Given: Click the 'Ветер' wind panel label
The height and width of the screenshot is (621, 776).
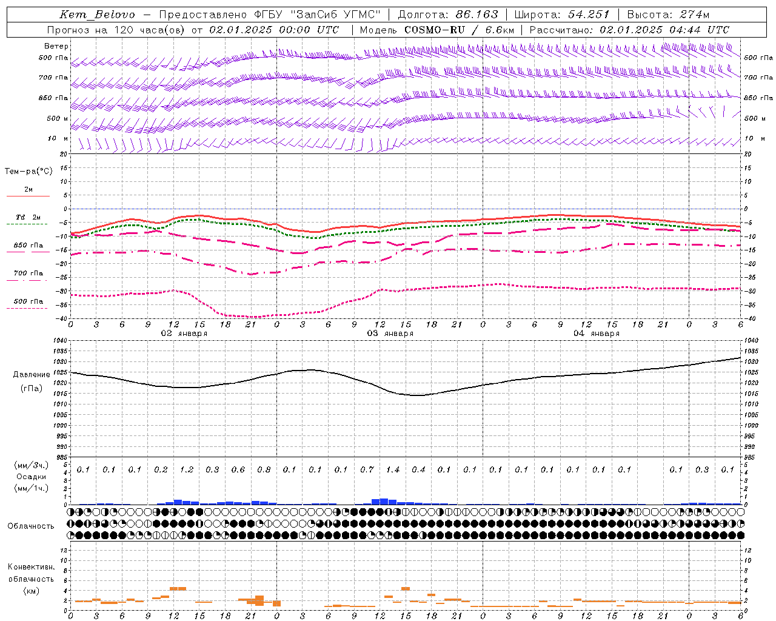Looking at the screenshot, I should [x=56, y=46].
